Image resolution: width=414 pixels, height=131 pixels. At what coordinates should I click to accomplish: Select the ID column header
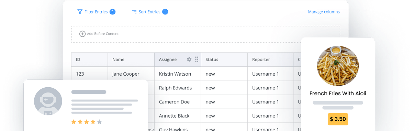(x=90, y=59)
